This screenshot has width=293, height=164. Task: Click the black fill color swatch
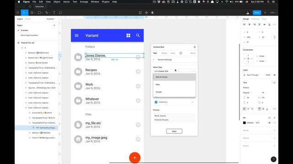tap(244, 123)
